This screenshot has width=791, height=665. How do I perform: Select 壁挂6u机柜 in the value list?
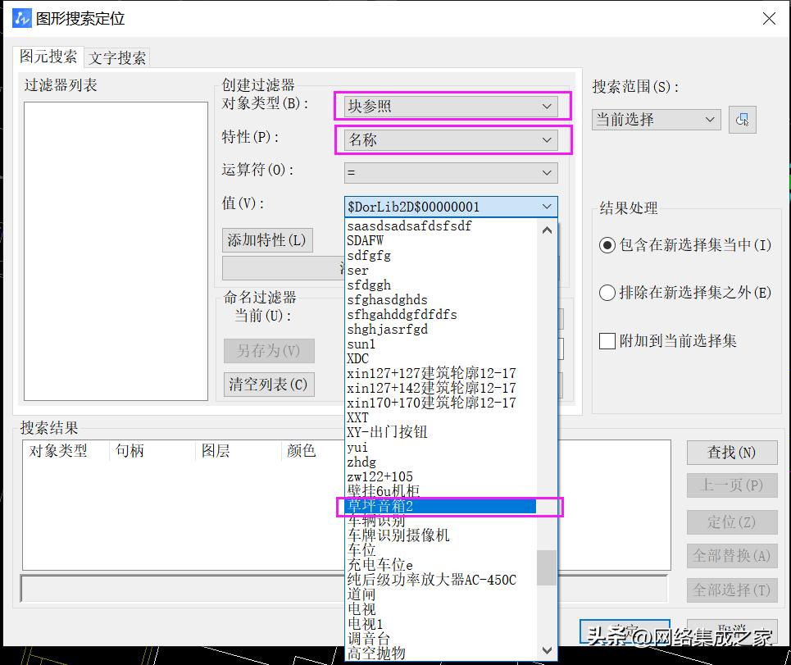coord(442,491)
